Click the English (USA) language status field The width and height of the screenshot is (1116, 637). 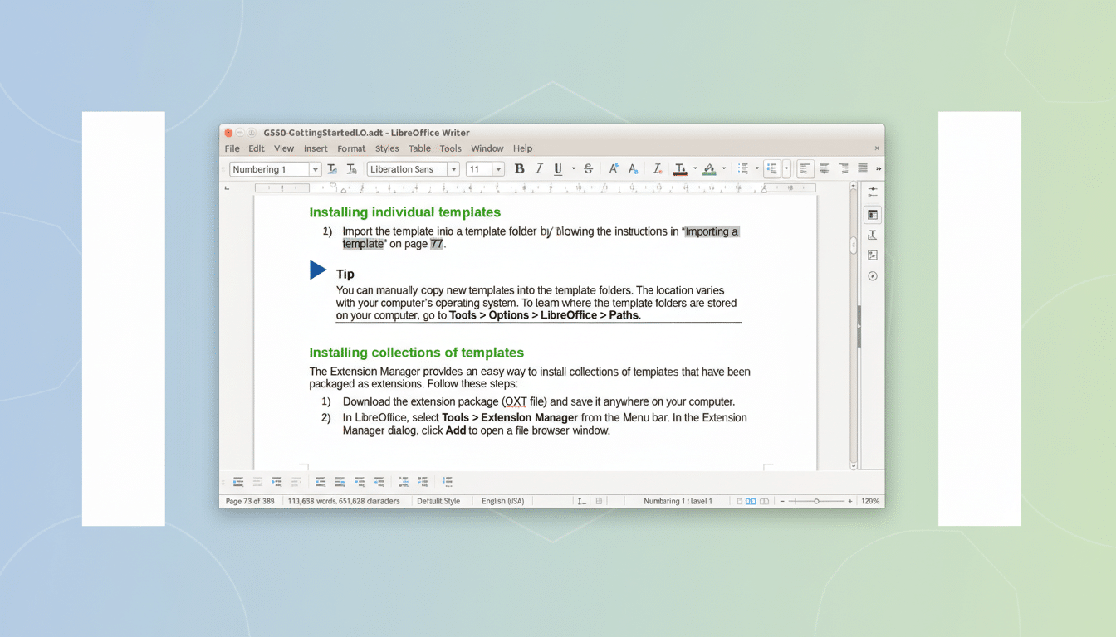point(503,501)
